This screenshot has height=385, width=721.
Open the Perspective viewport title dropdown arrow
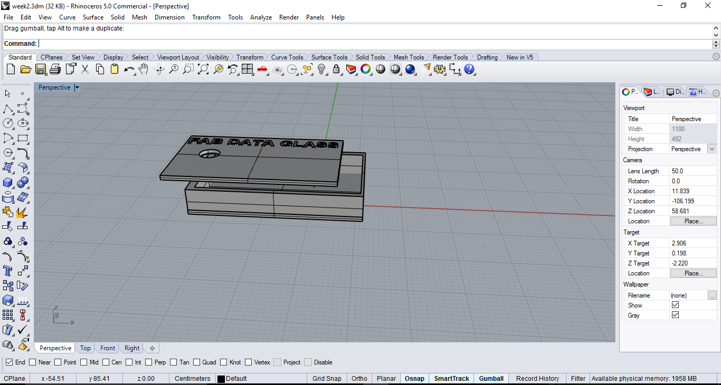tap(77, 87)
